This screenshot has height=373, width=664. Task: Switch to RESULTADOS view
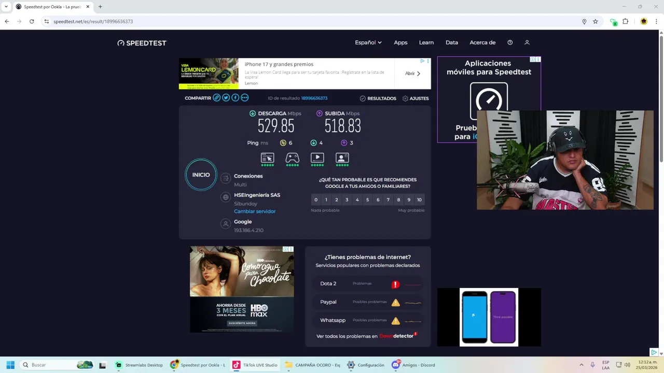click(378, 98)
